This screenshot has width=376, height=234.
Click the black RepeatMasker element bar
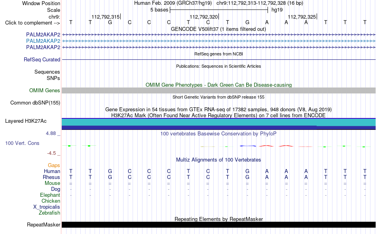(218, 224)
